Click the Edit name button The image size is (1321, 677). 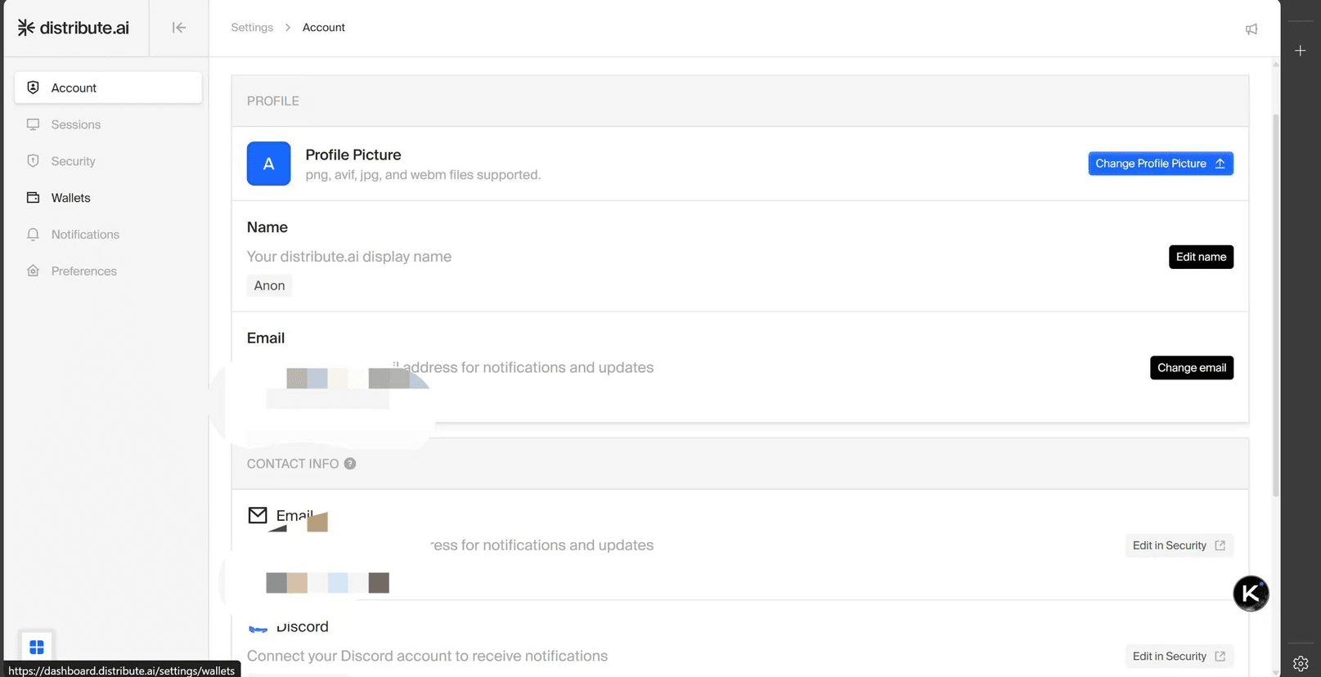pos(1201,257)
